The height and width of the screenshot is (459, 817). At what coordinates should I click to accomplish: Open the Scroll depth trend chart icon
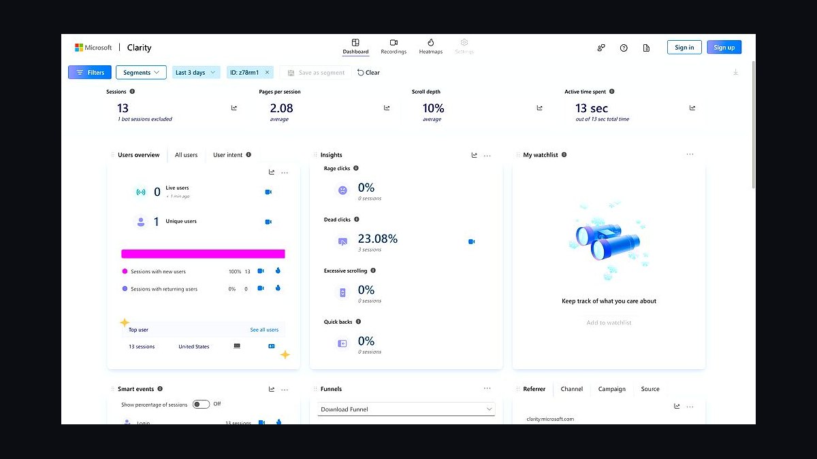pos(539,107)
